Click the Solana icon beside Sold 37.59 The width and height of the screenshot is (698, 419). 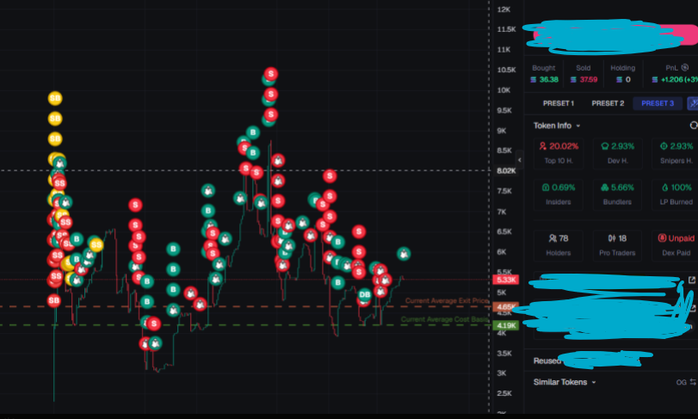[573, 80]
